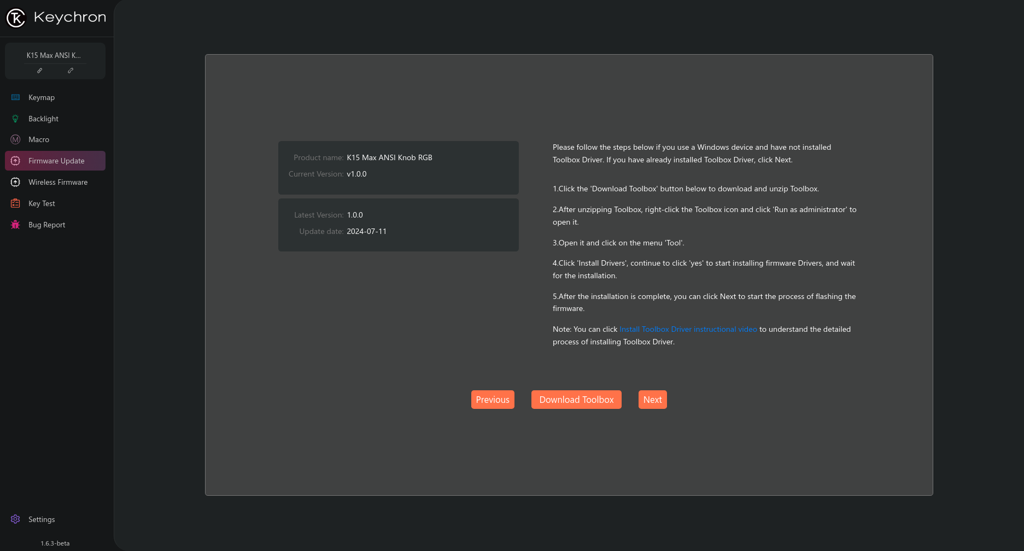Select the Firmware Update menu item

tap(55, 161)
